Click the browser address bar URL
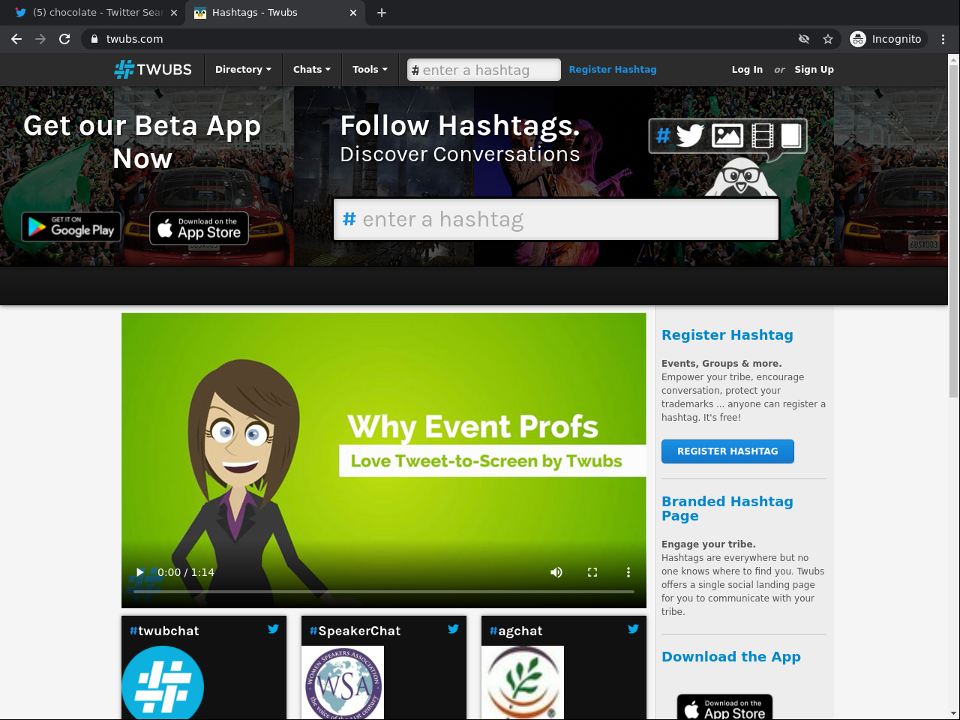Image resolution: width=960 pixels, height=720 pixels. coord(134,39)
